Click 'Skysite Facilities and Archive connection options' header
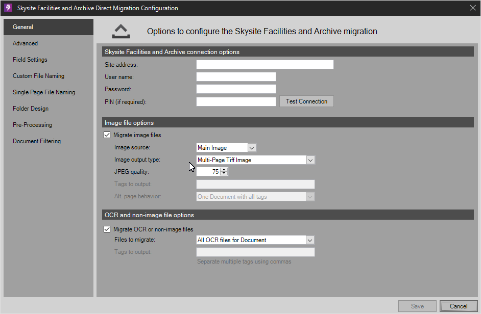This screenshot has height=314, width=481. (x=288, y=52)
